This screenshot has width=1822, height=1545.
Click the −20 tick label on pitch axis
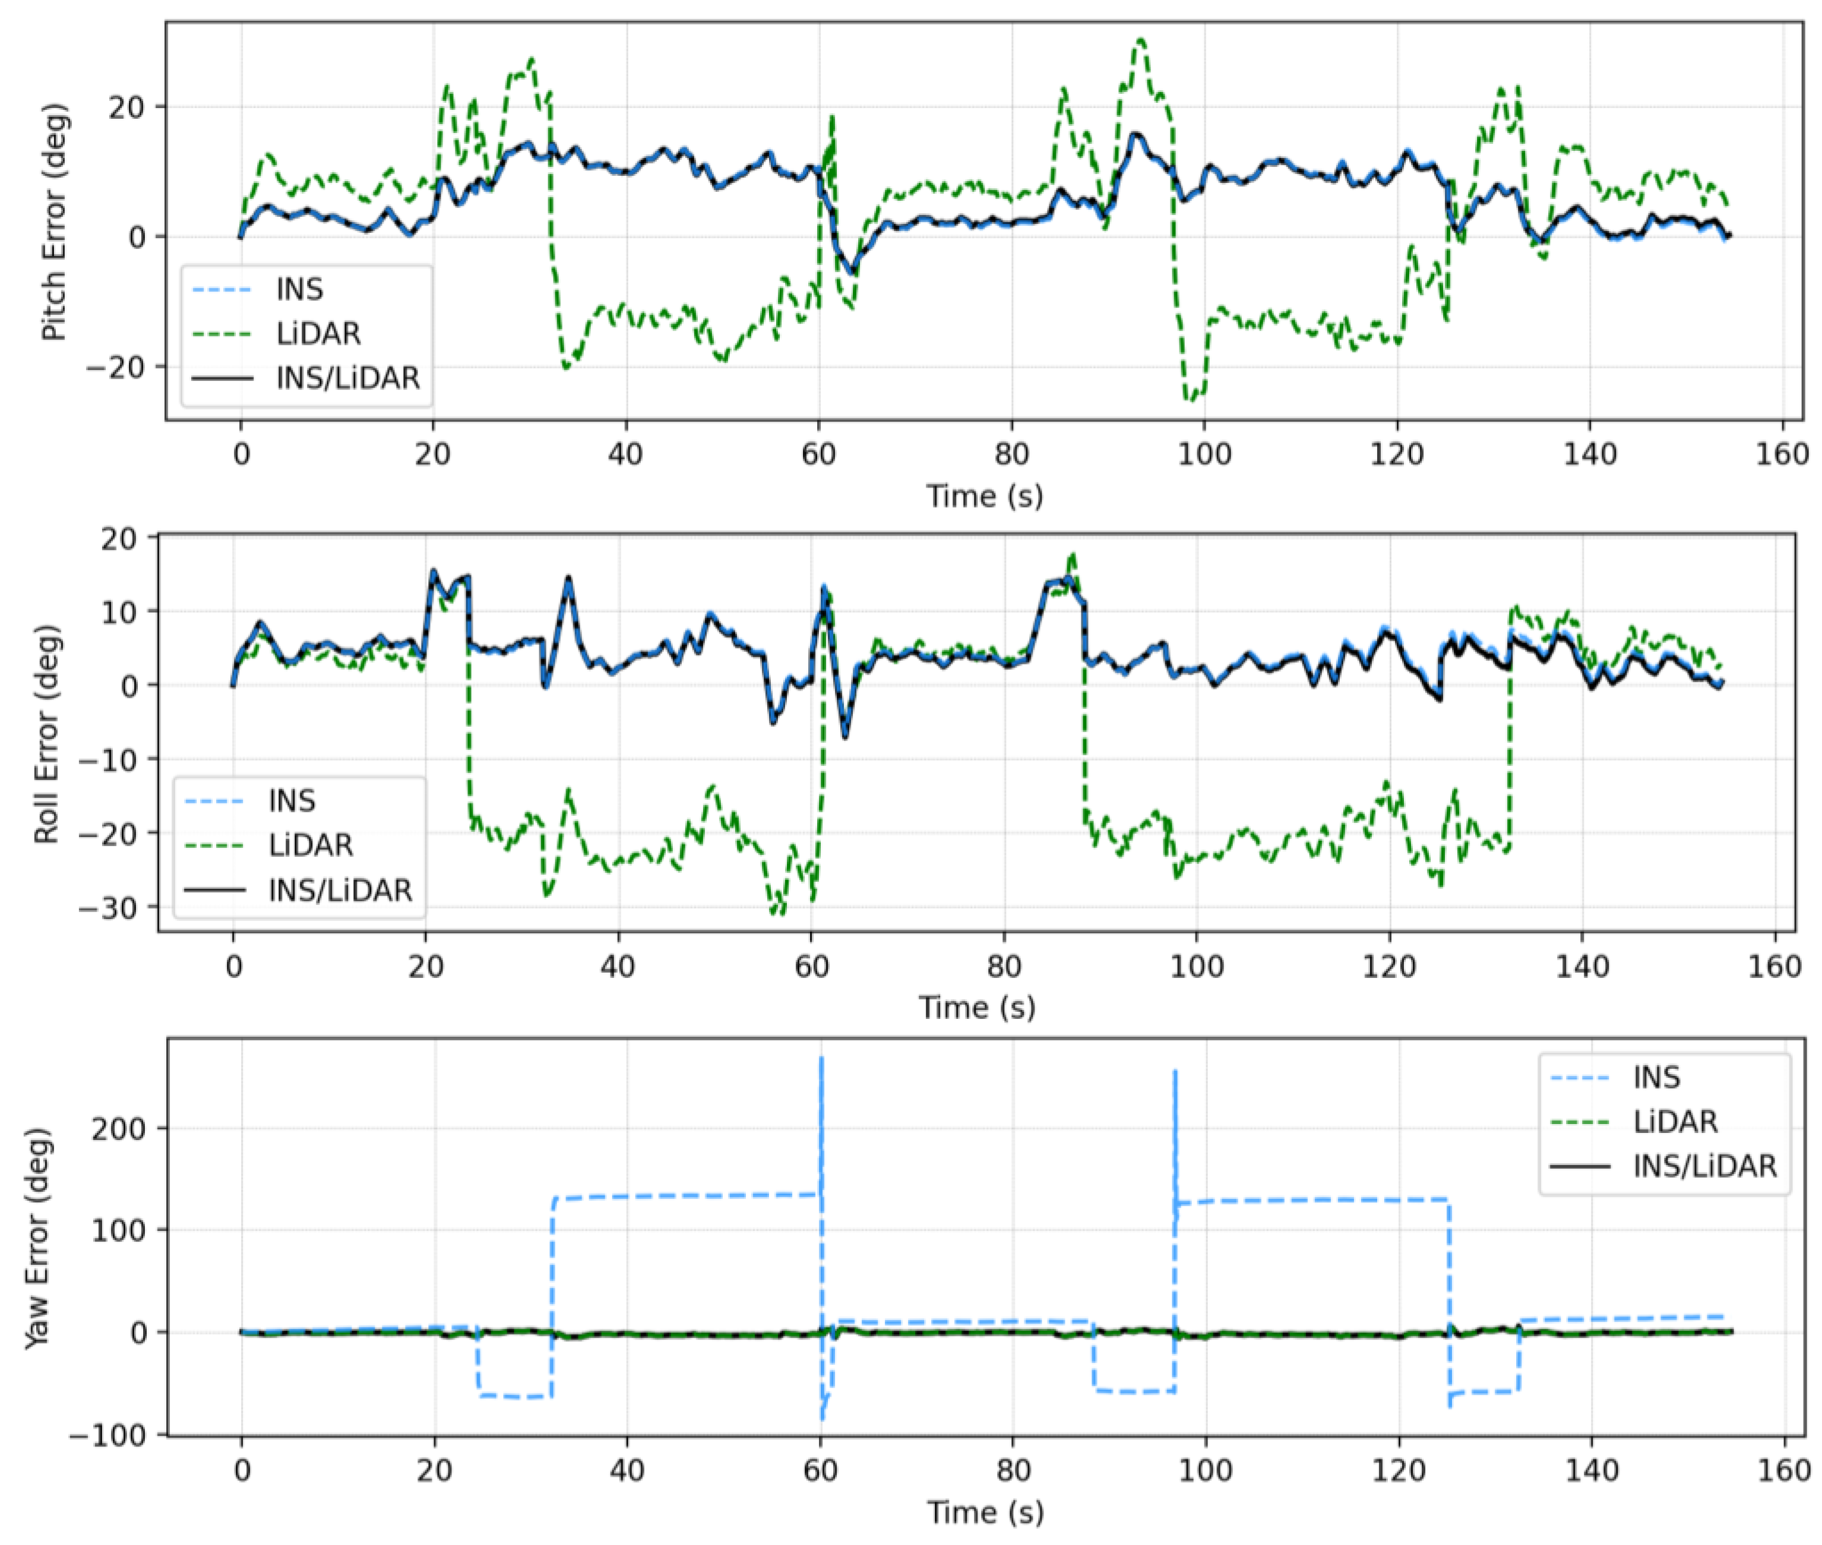[x=115, y=367]
